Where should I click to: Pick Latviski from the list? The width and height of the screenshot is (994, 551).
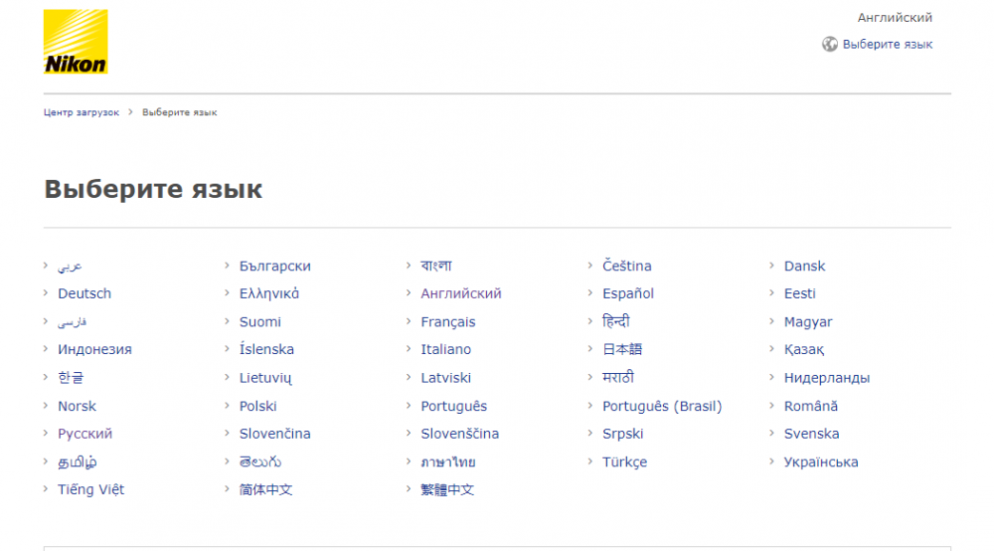click(x=445, y=378)
